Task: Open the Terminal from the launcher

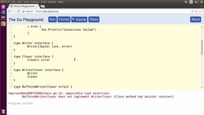Action: pyautogui.click(x=3, y=18)
